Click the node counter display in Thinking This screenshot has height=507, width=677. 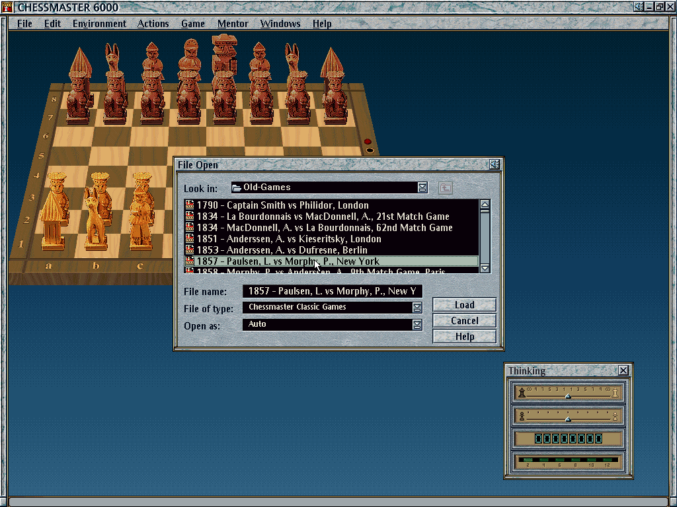[x=568, y=439]
